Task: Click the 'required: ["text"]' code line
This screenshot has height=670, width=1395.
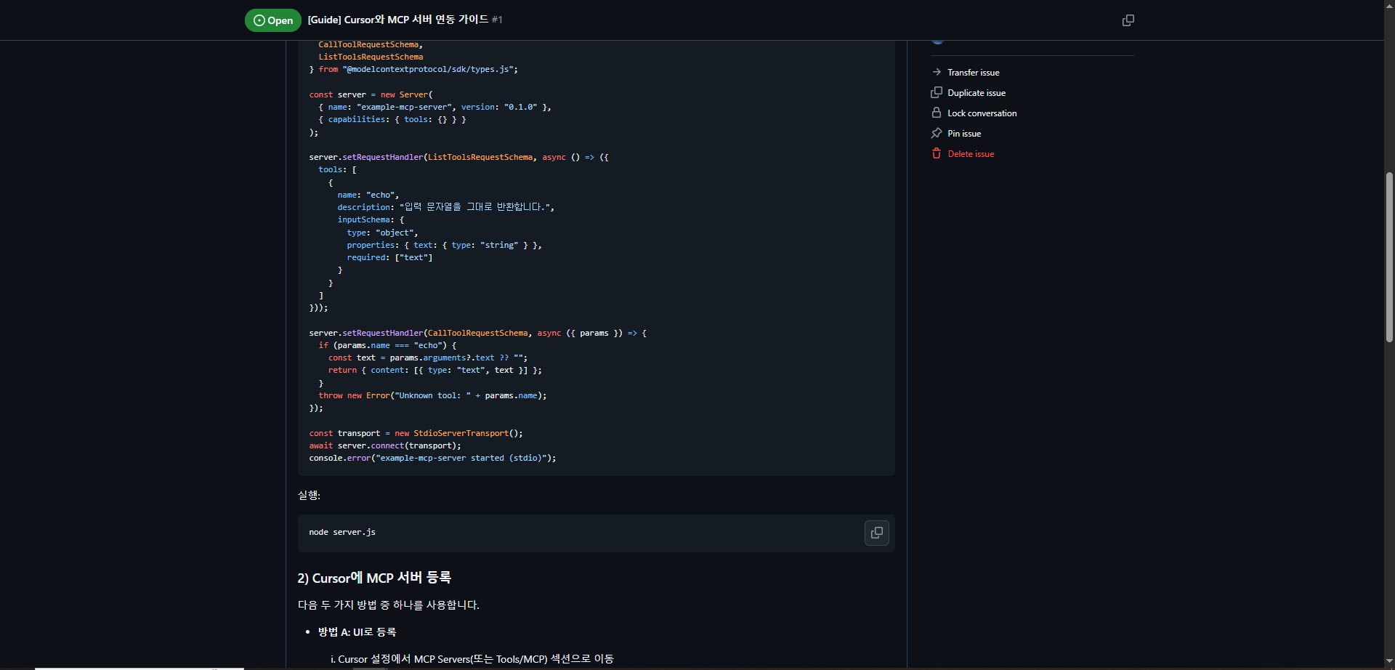Action: click(x=389, y=258)
